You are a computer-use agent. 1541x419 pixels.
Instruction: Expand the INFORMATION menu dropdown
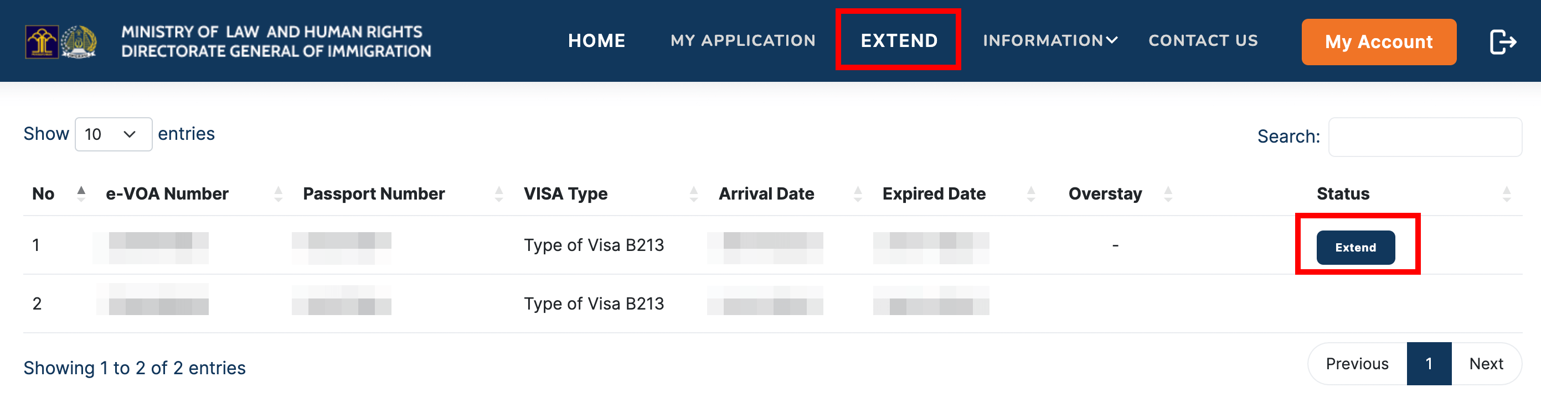(x=1050, y=40)
